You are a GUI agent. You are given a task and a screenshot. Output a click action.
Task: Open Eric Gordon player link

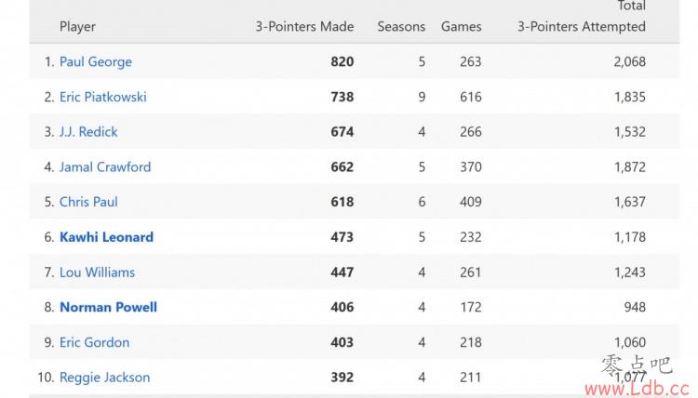click(x=94, y=342)
